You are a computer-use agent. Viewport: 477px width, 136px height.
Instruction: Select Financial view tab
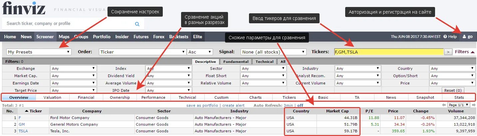tap(86, 97)
